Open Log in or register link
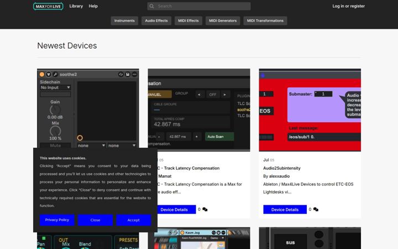 coord(348,6)
